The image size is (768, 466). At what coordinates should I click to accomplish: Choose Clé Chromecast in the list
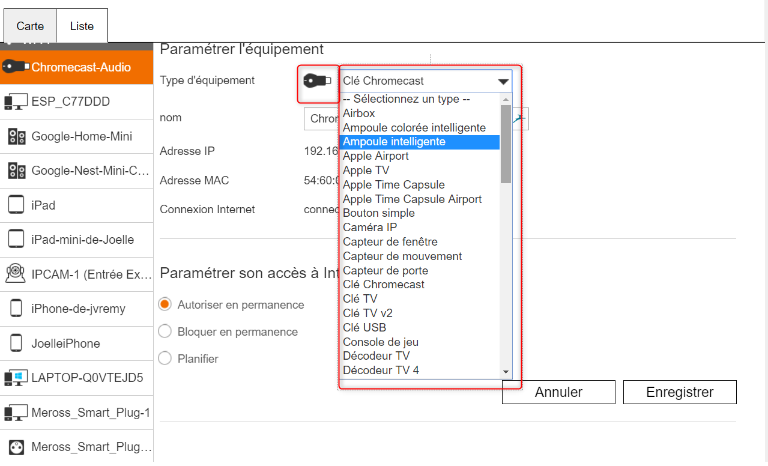[420, 285]
